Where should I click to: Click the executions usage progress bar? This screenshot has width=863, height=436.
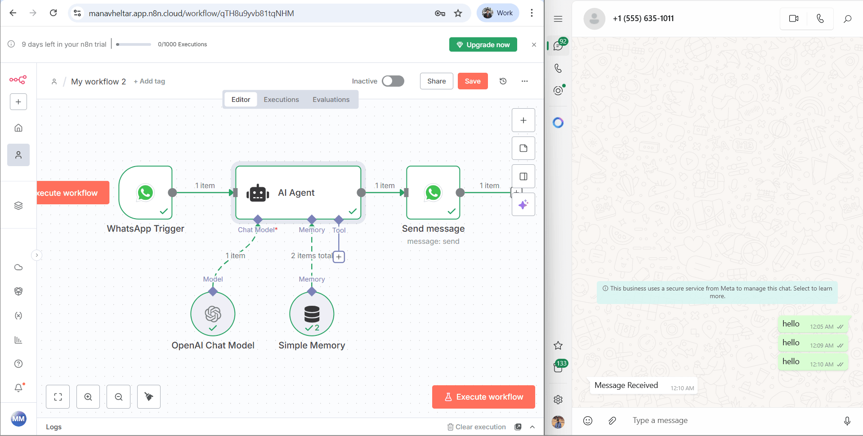(x=134, y=44)
